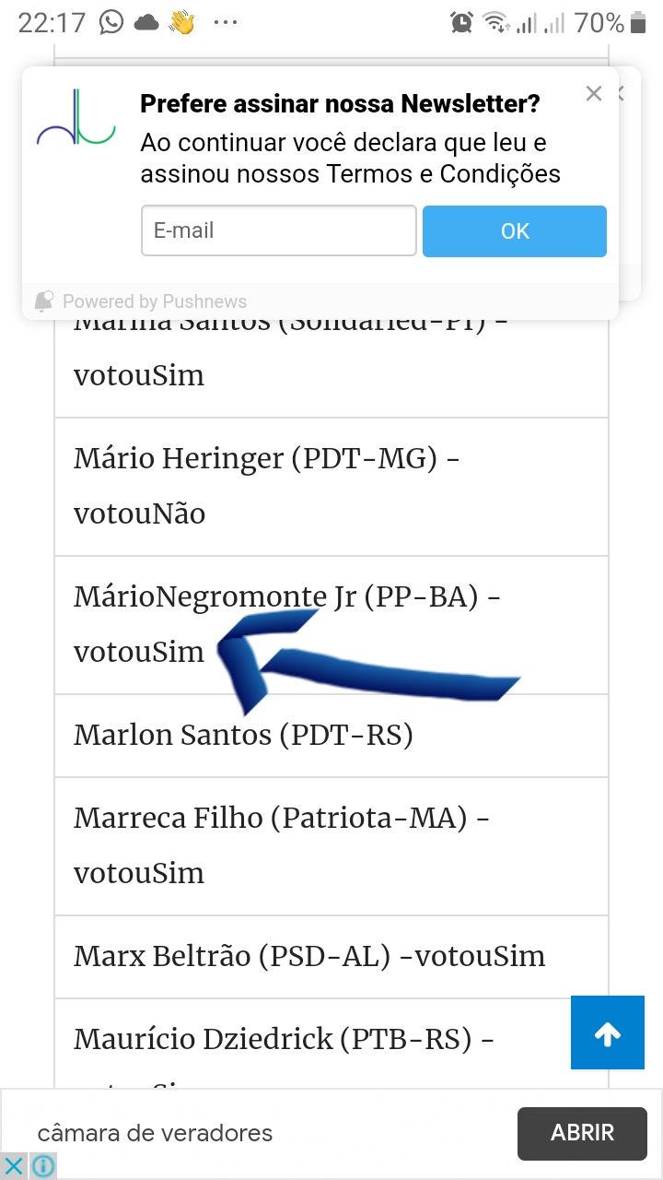Close the newsletter popup with X
This screenshot has height=1180, width=663.
point(594,93)
